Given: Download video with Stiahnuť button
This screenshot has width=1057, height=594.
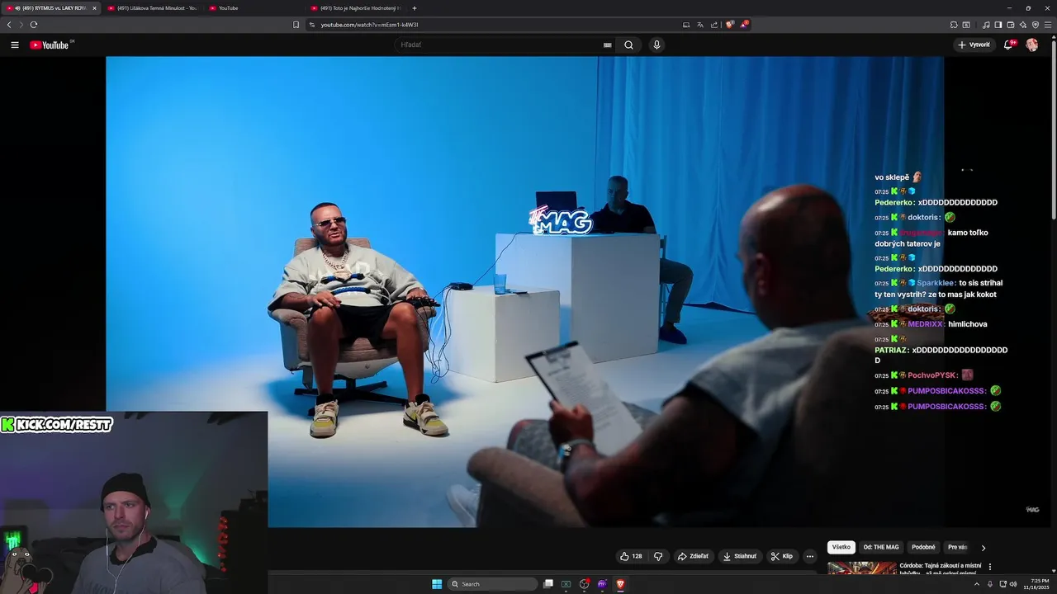Looking at the screenshot, I should [739, 556].
